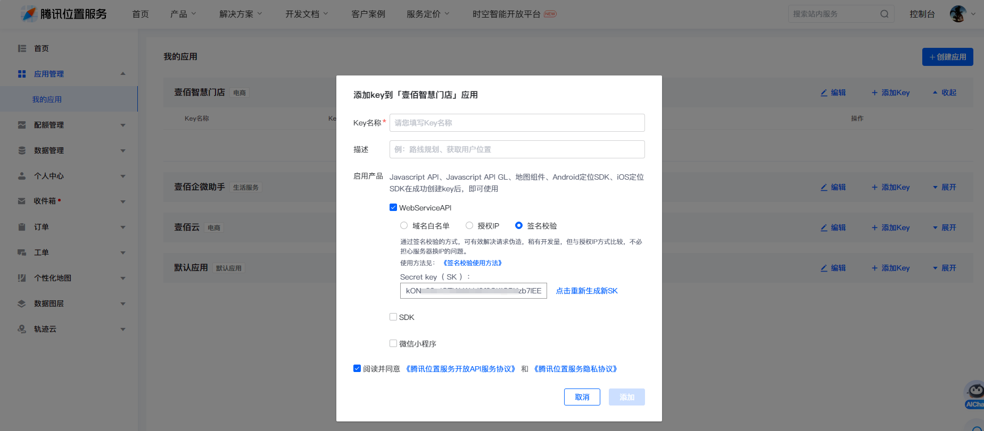Expand the 收件箱 sidebar section
The image size is (984, 431).
coord(123,201)
